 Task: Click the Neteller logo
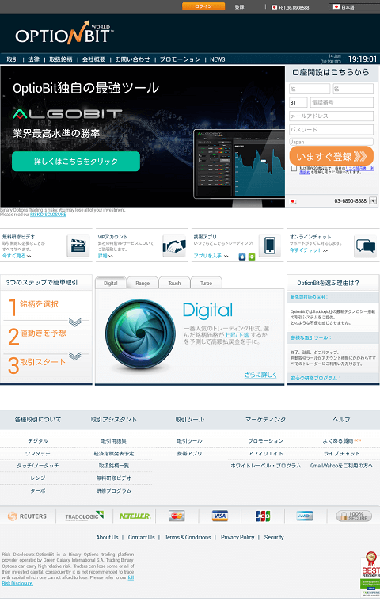click(135, 516)
